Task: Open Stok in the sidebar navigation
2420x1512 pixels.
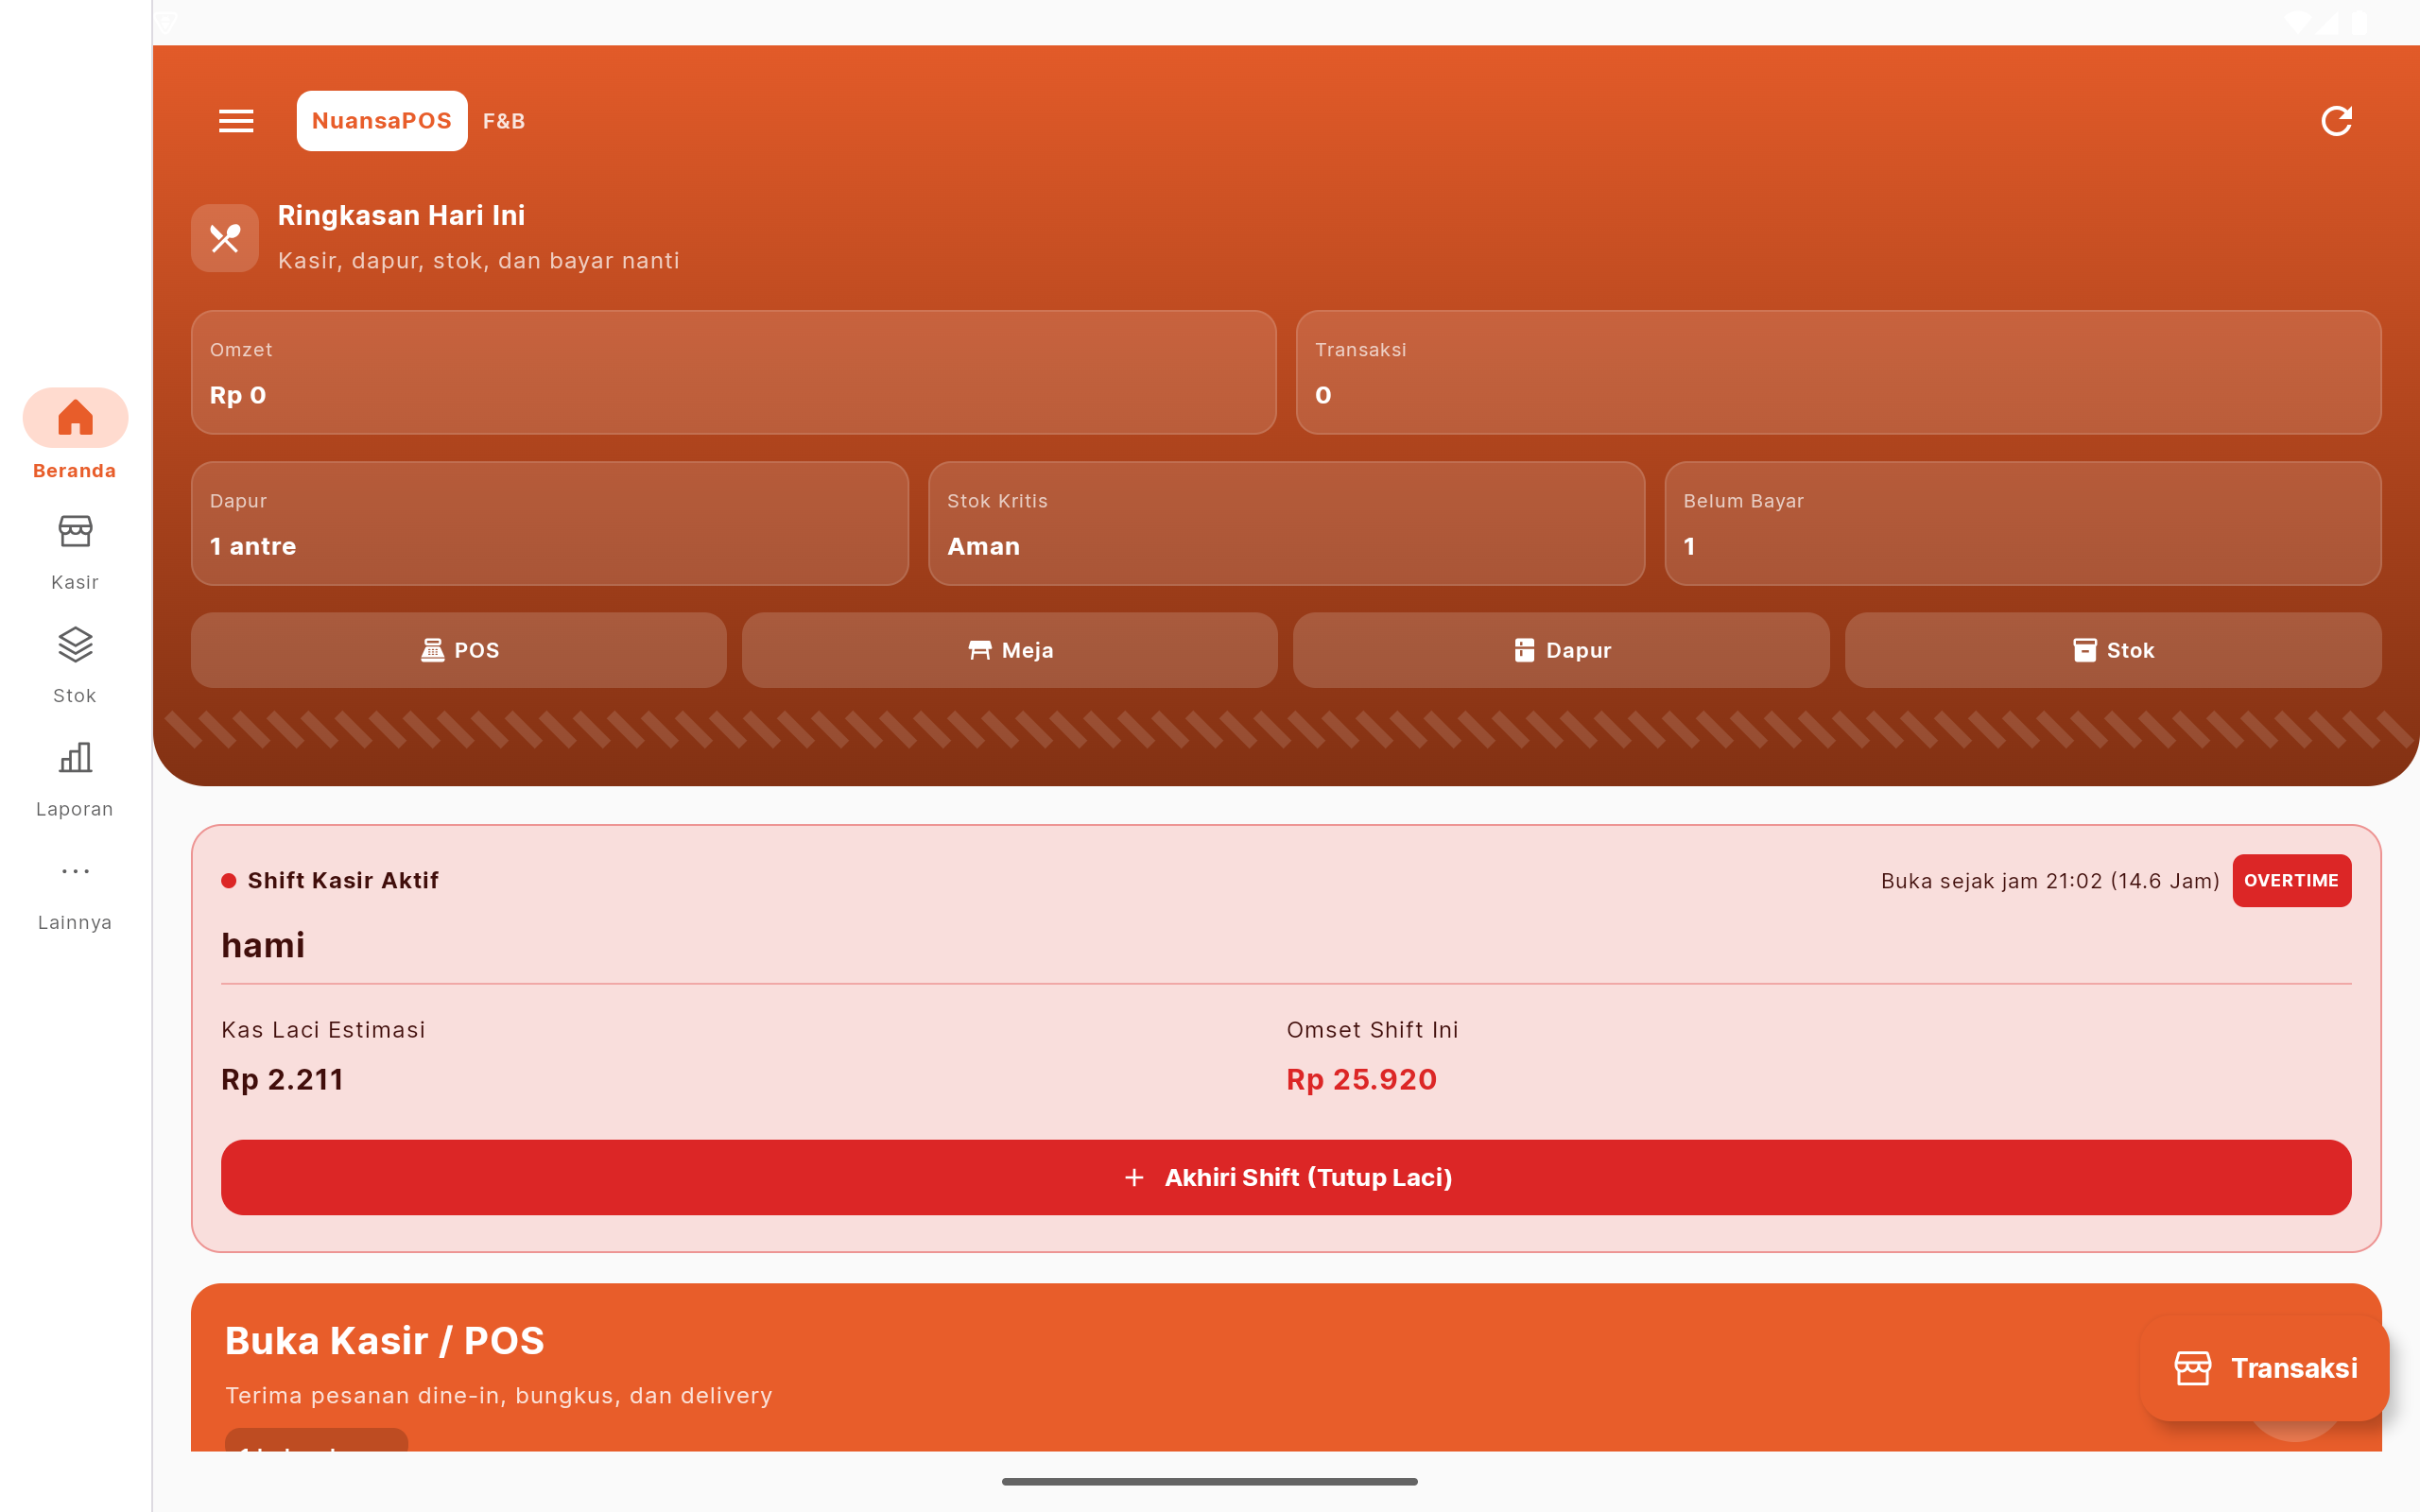Action: tap(75, 665)
